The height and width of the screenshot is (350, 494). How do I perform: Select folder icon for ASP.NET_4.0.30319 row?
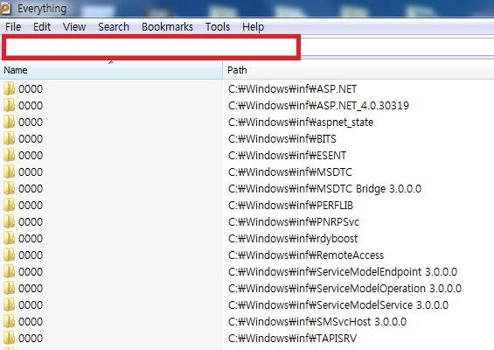tap(9, 105)
